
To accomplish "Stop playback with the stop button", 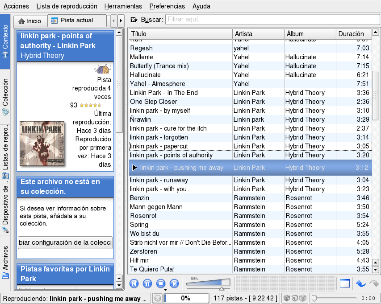I will pyautogui.click(x=161, y=283).
